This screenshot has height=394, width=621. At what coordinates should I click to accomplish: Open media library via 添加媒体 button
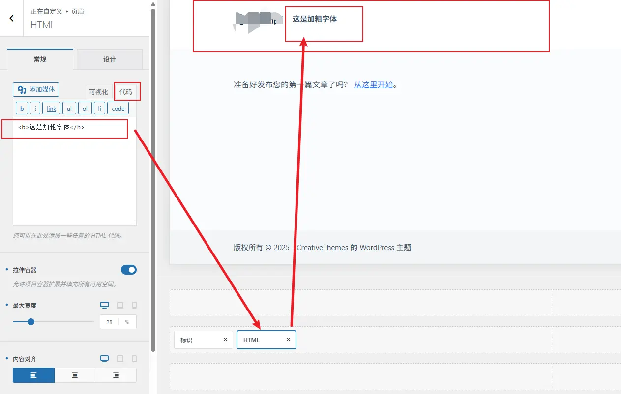(x=35, y=89)
